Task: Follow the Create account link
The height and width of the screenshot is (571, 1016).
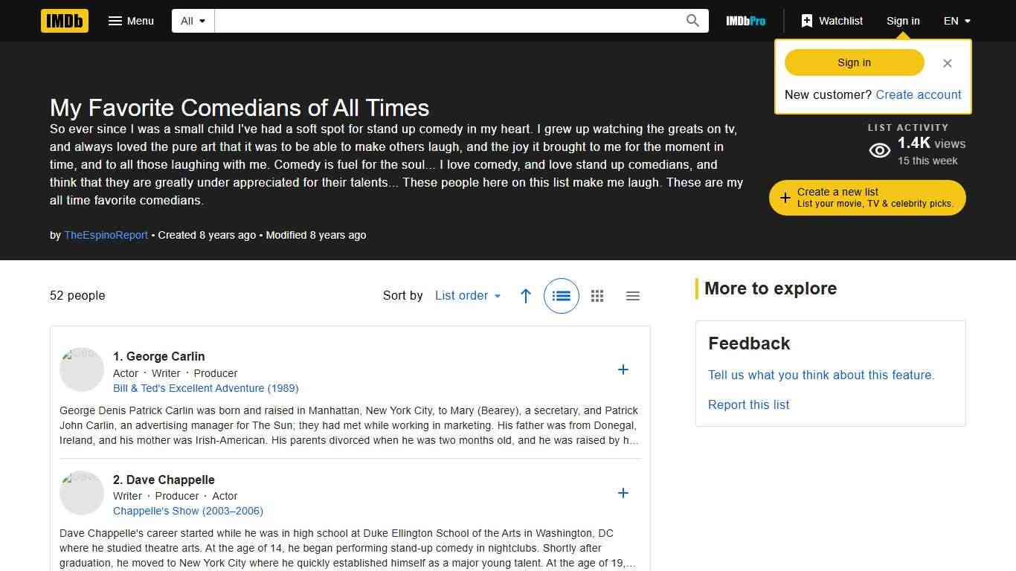Action: pos(918,94)
